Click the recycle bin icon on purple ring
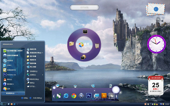This screenshot has height=106, width=170. (x=97, y=46)
